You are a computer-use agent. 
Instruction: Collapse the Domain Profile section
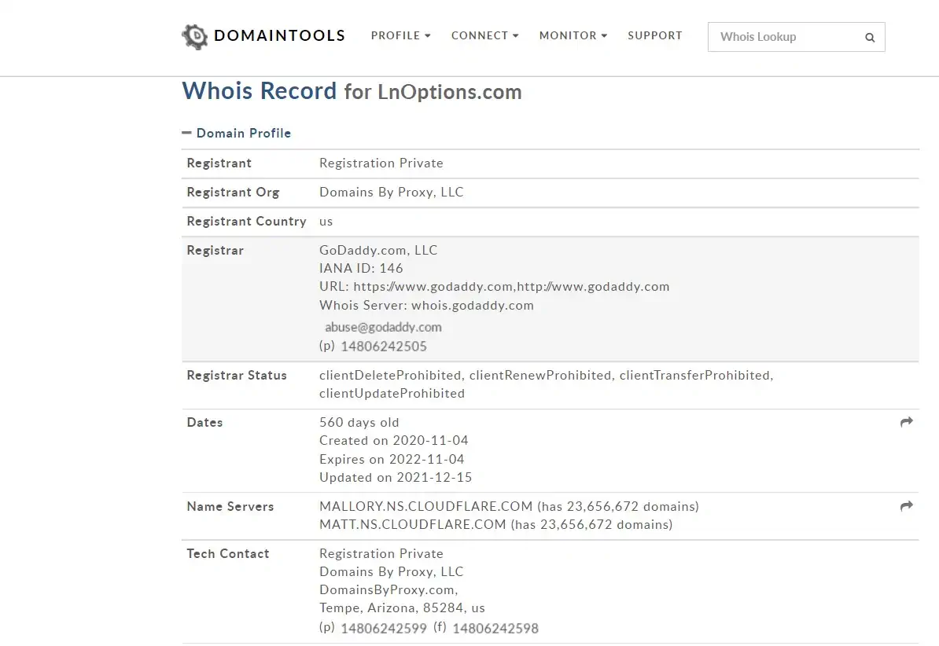[x=237, y=133]
